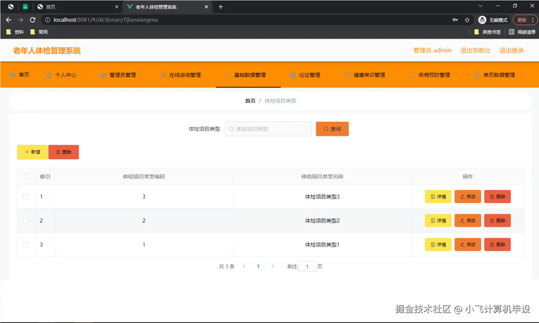Open the 在线咨询管理 section icon
Image resolution: width=539 pixels, height=323 pixels.
click(163, 74)
